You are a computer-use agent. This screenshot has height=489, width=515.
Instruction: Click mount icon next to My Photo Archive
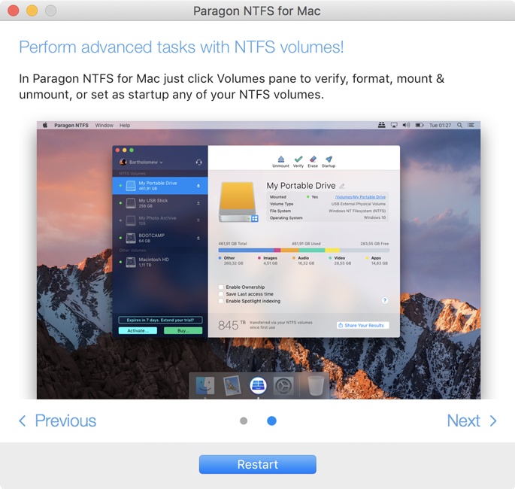(x=198, y=220)
